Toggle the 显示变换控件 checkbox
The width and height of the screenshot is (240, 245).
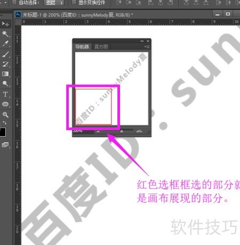point(74,2)
